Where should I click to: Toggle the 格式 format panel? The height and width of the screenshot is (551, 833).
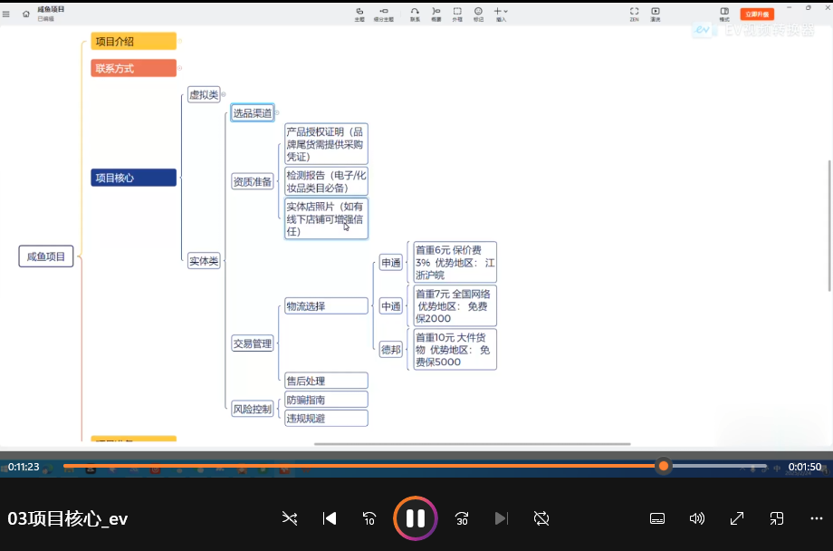[724, 14]
